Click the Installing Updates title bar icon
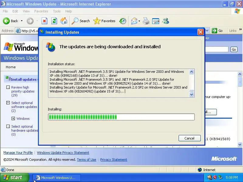The width and height of the screenshot is (243, 182). click(42, 32)
